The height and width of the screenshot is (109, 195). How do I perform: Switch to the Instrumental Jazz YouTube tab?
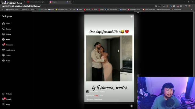(37, 2)
